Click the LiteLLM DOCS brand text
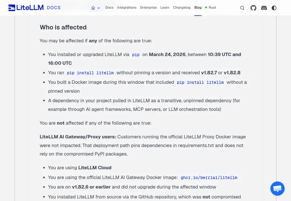The image size is (291, 201). point(38,8)
